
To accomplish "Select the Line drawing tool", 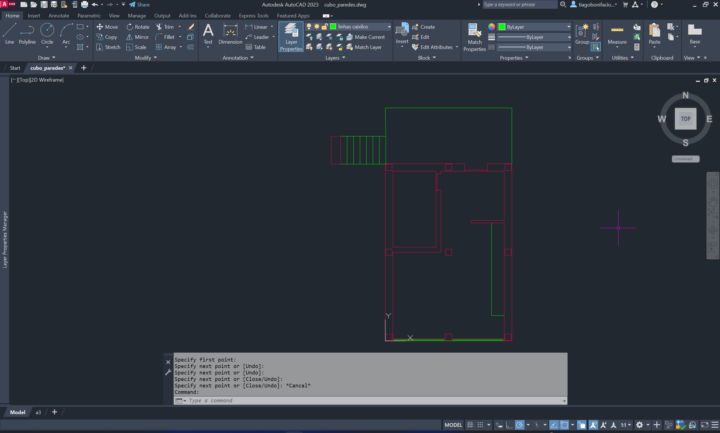I will (x=9, y=34).
